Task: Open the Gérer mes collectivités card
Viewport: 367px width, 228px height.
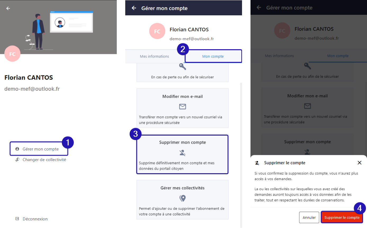Action: tap(182, 200)
